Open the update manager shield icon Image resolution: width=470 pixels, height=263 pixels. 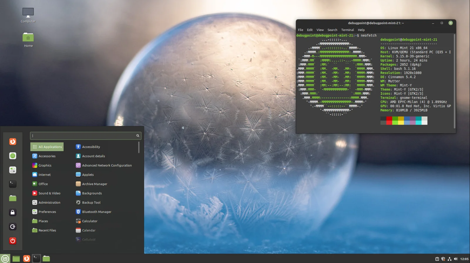(x=443, y=259)
